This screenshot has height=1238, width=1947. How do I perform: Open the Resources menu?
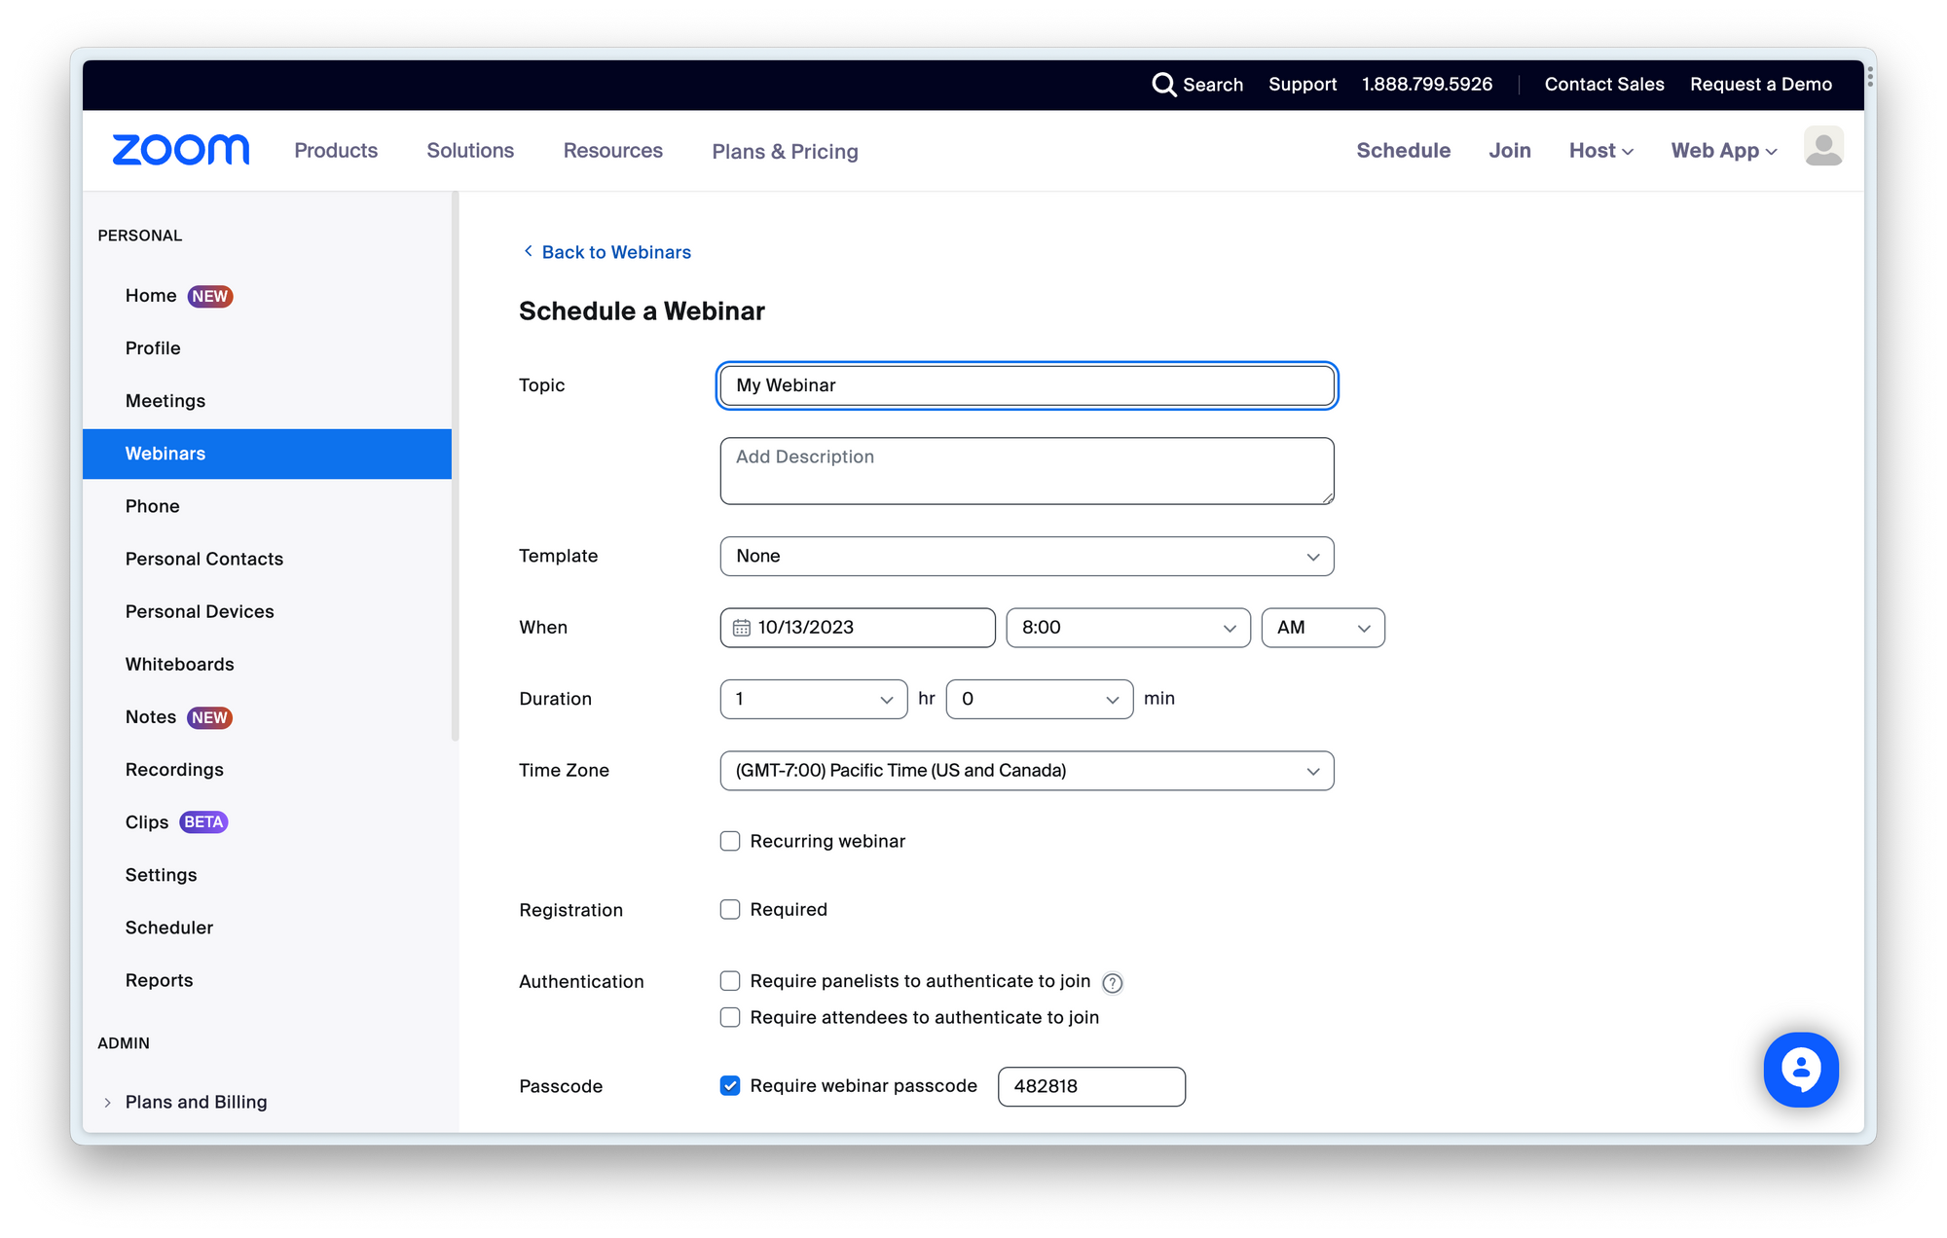[613, 151]
